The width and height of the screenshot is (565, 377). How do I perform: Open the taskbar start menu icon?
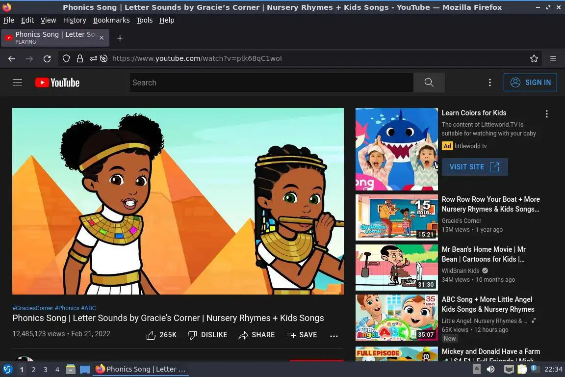(x=7, y=369)
